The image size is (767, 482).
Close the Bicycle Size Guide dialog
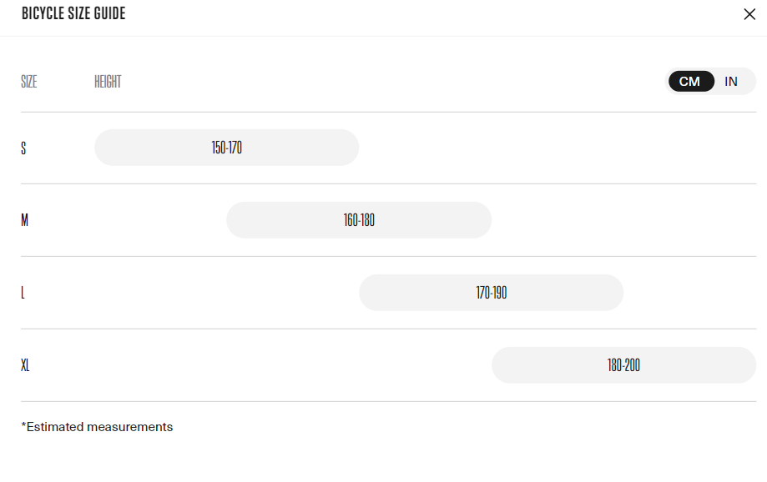(749, 14)
